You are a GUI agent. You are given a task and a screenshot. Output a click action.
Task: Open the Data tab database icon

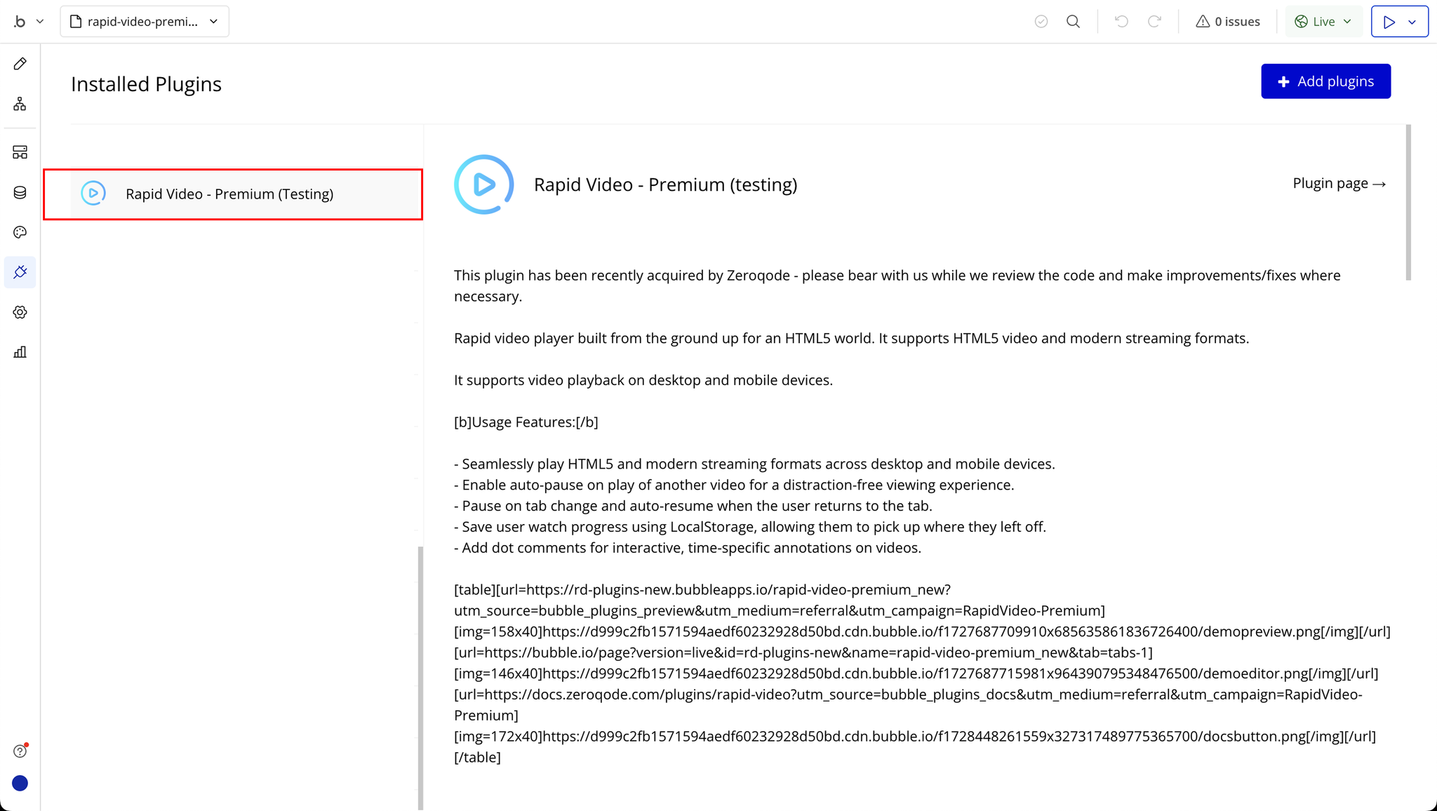click(20, 192)
